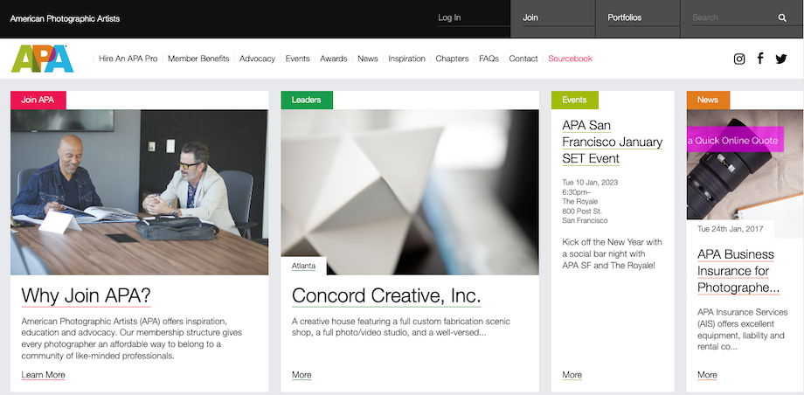The height and width of the screenshot is (395, 804).
Task: Click More under the Business Insurance card
Action: pos(707,375)
